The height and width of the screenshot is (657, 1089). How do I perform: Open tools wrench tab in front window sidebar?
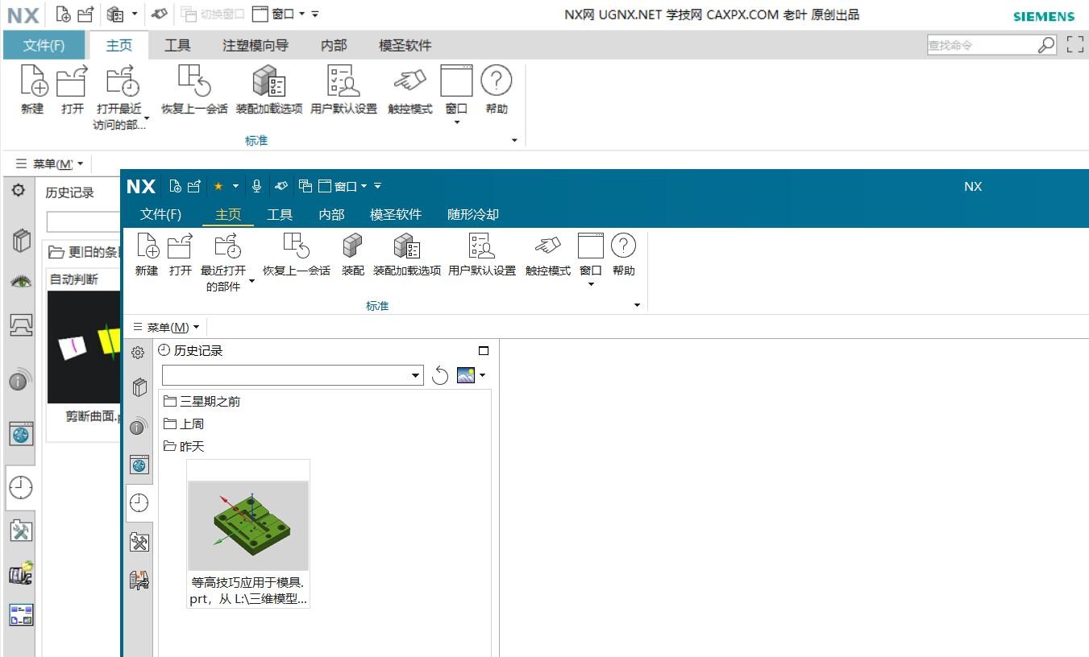pyautogui.click(x=139, y=542)
